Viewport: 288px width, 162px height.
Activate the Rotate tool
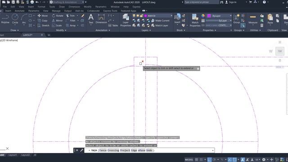click(58, 16)
